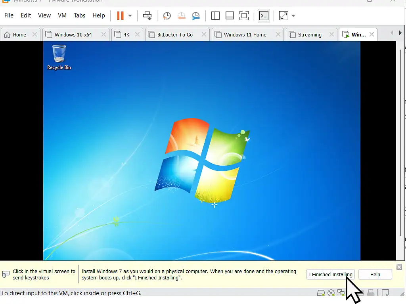
Task: Send Ctrl+Alt+Del to the virtual machine
Action: [x=147, y=15]
